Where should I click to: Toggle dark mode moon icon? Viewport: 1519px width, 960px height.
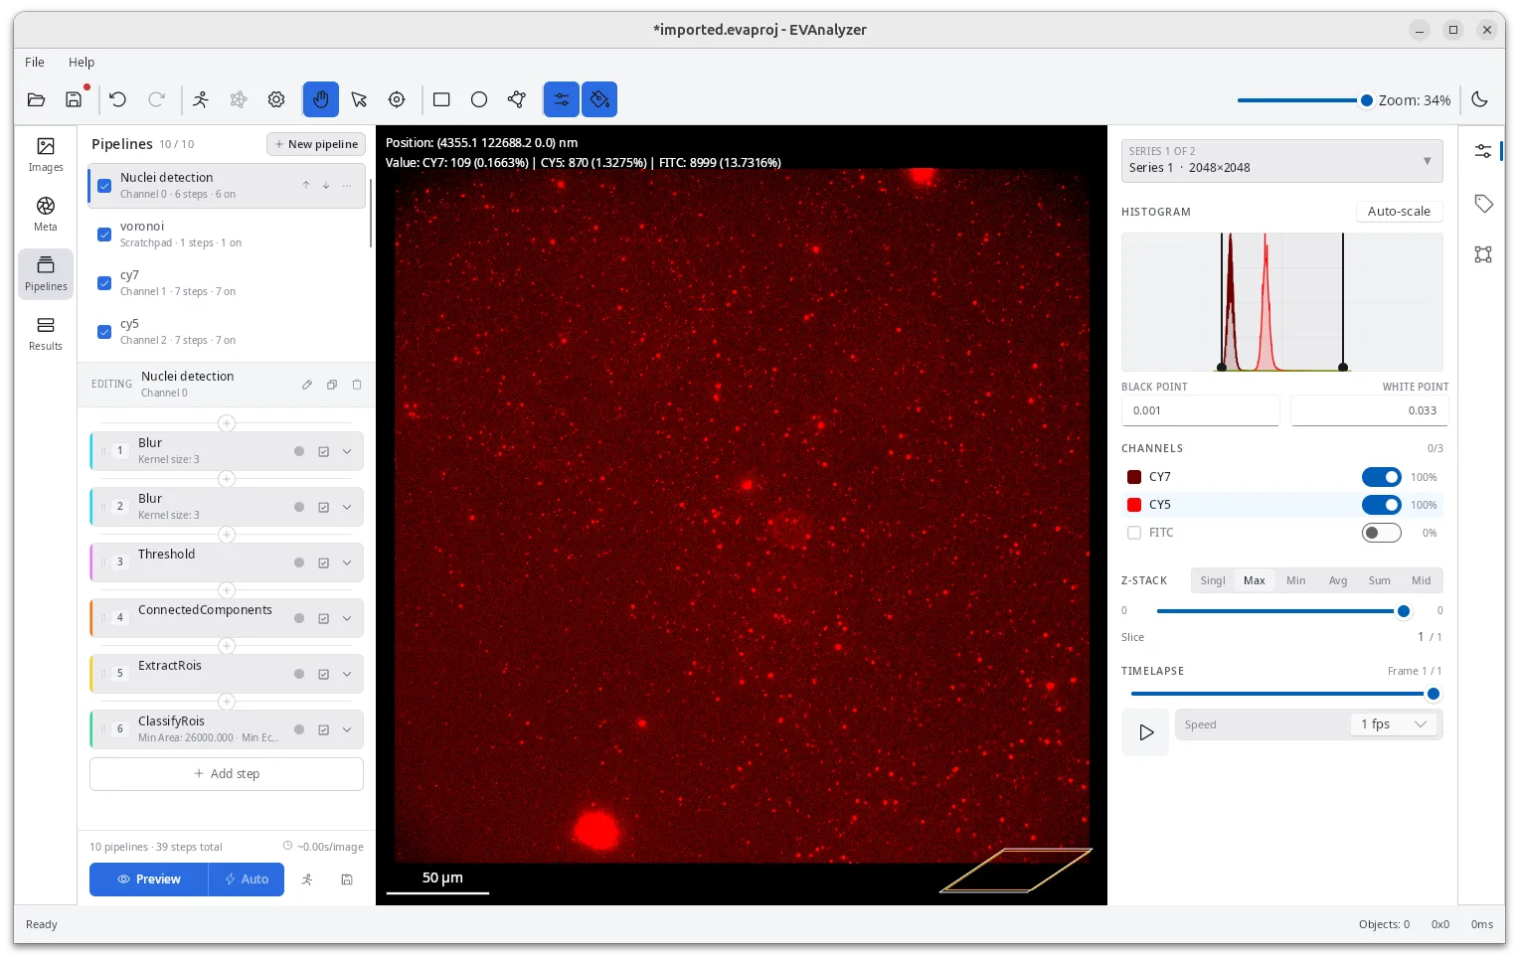pos(1479,99)
